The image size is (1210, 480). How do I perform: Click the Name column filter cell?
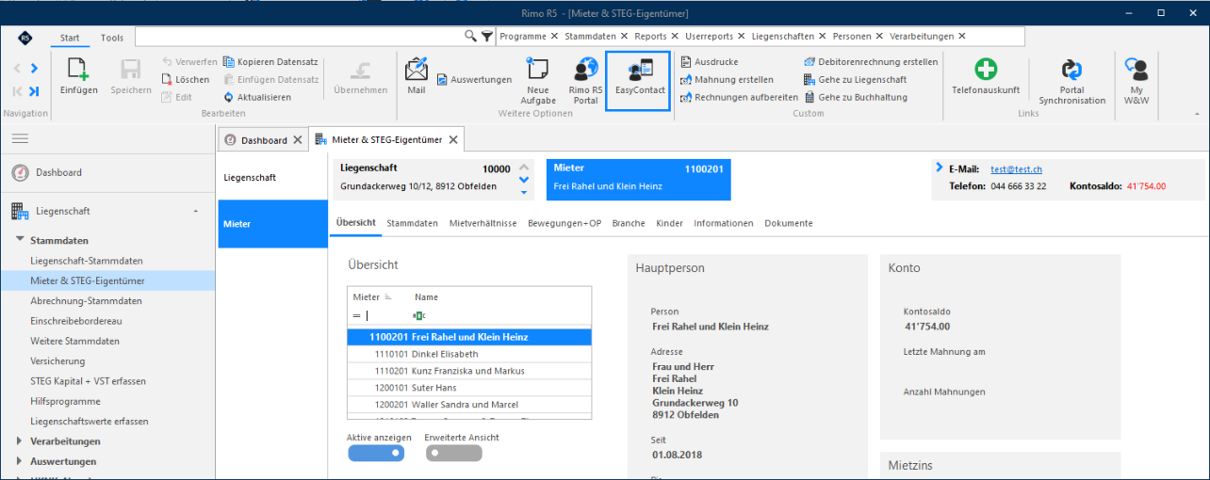499,316
